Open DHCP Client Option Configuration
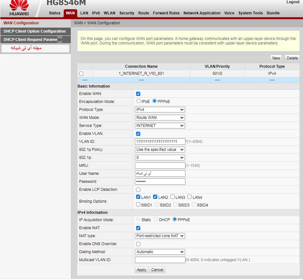The image size is (303, 280). [36, 31]
